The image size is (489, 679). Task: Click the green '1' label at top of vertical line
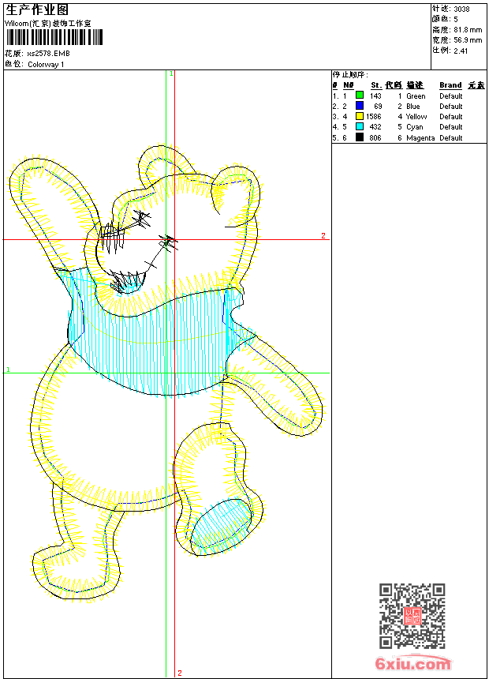[x=171, y=74]
